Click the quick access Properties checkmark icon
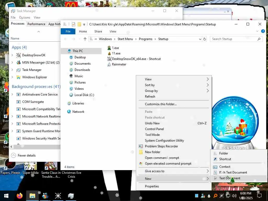 tap(74, 24)
